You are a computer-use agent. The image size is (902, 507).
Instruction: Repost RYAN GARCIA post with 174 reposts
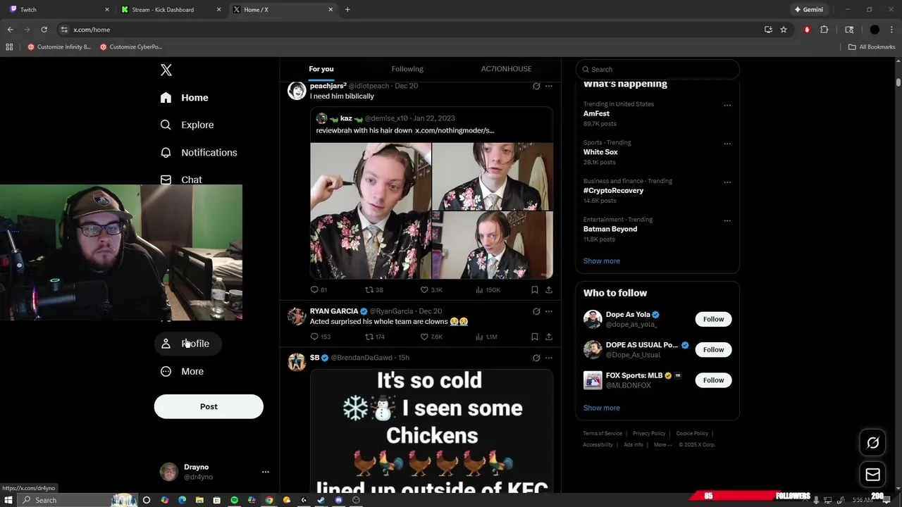click(x=374, y=337)
